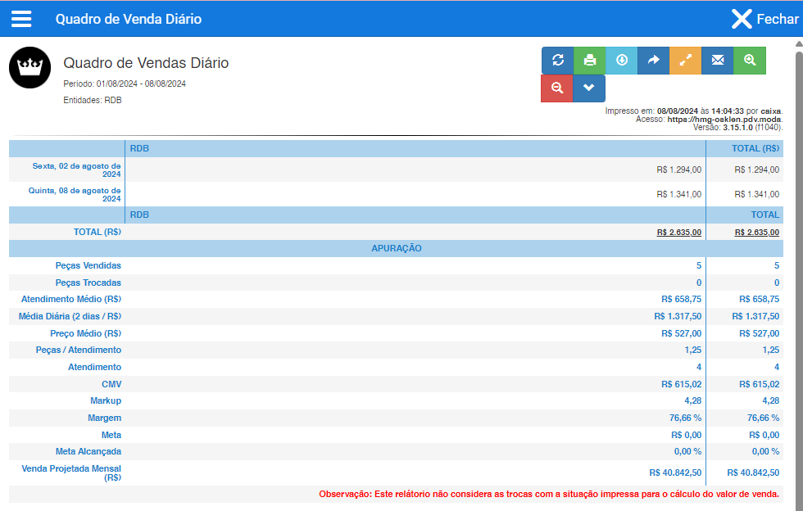803x511 pixels.
Task: Expand the blue chevron dropdown
Action: tap(589, 88)
